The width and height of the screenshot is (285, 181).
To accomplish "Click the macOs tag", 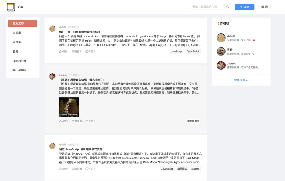I will point(195,169).
